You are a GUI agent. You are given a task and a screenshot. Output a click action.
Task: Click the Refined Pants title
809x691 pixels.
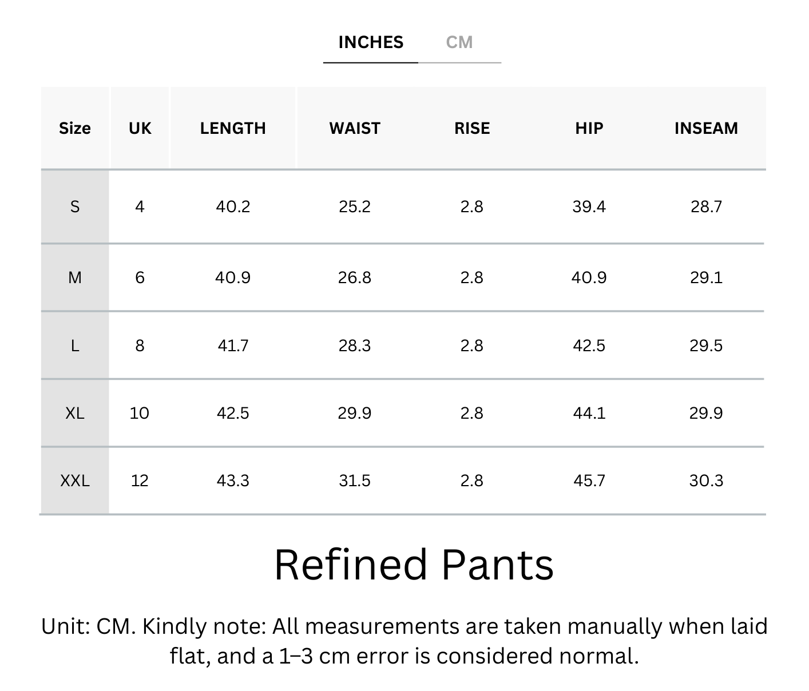coord(414,565)
